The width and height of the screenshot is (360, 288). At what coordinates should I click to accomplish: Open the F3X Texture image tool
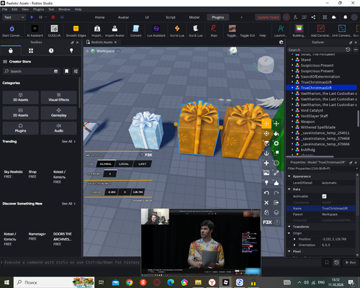click(x=266, y=173)
